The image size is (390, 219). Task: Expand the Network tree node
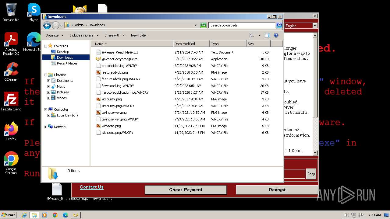point(46,127)
